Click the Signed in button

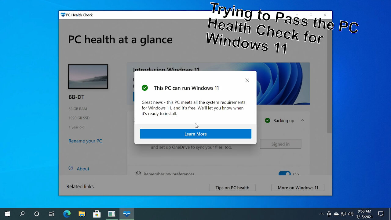(280, 144)
